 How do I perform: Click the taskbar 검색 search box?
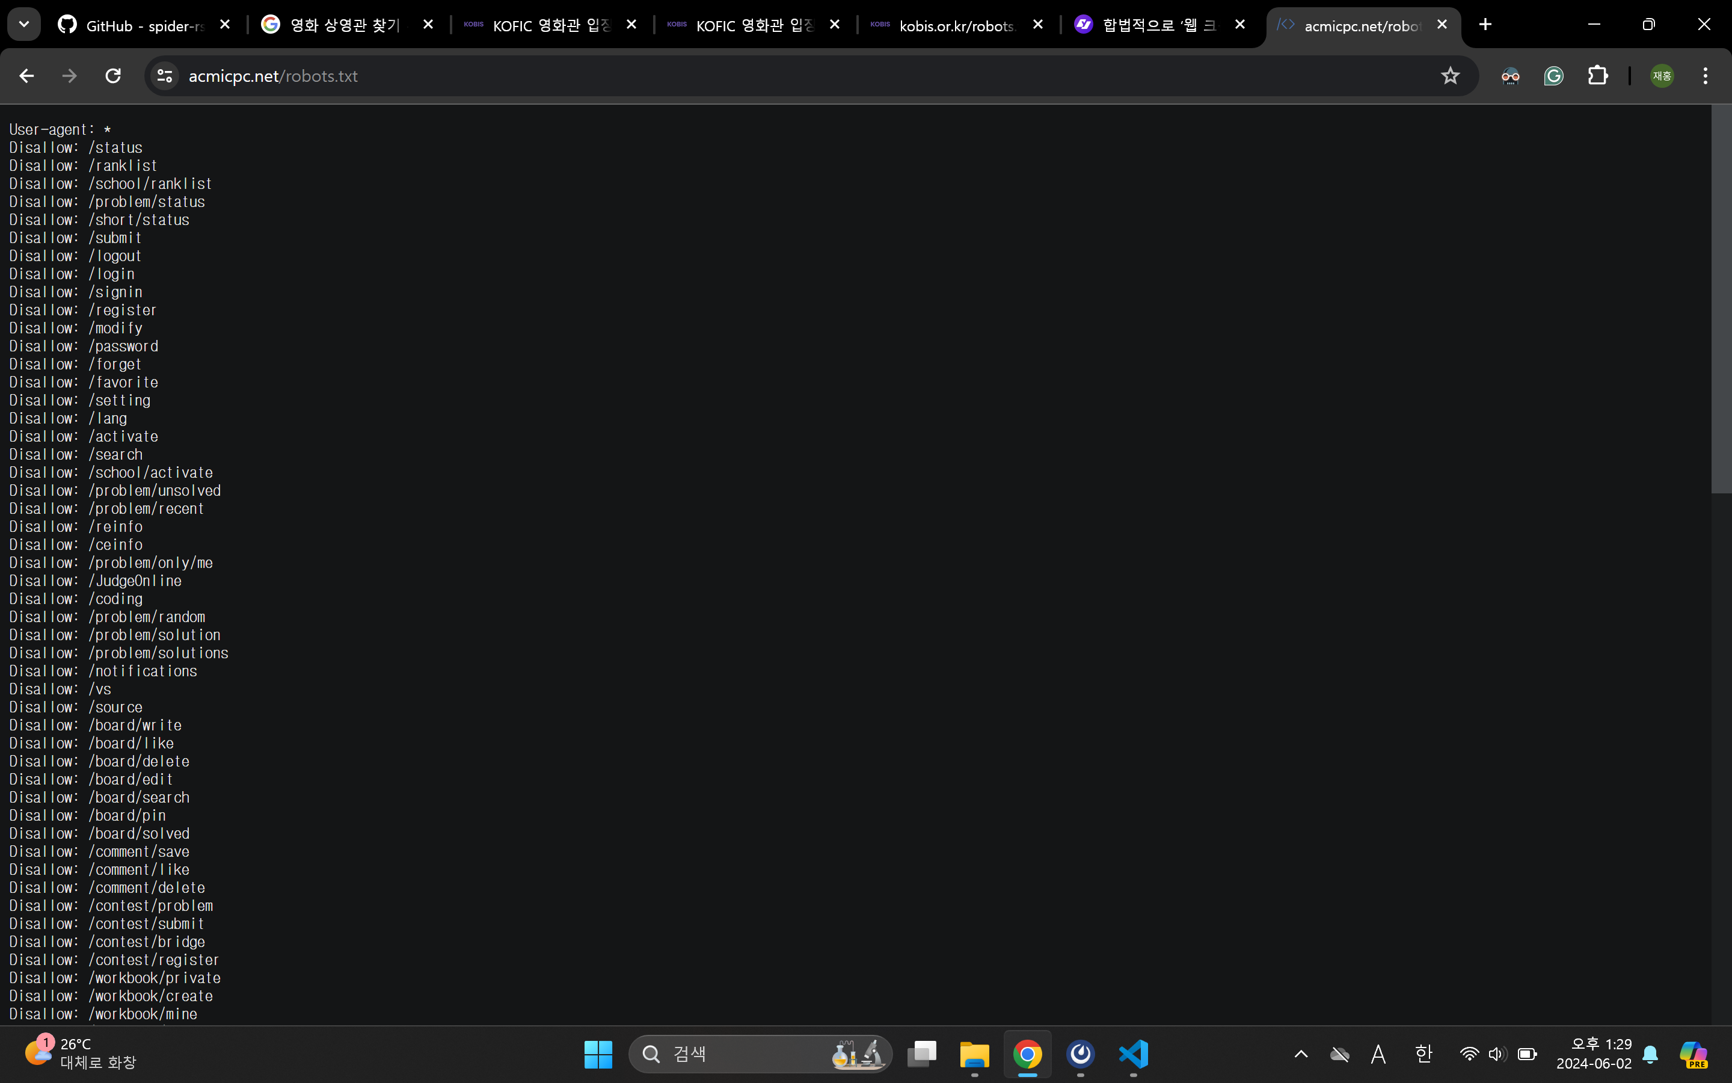point(760,1054)
